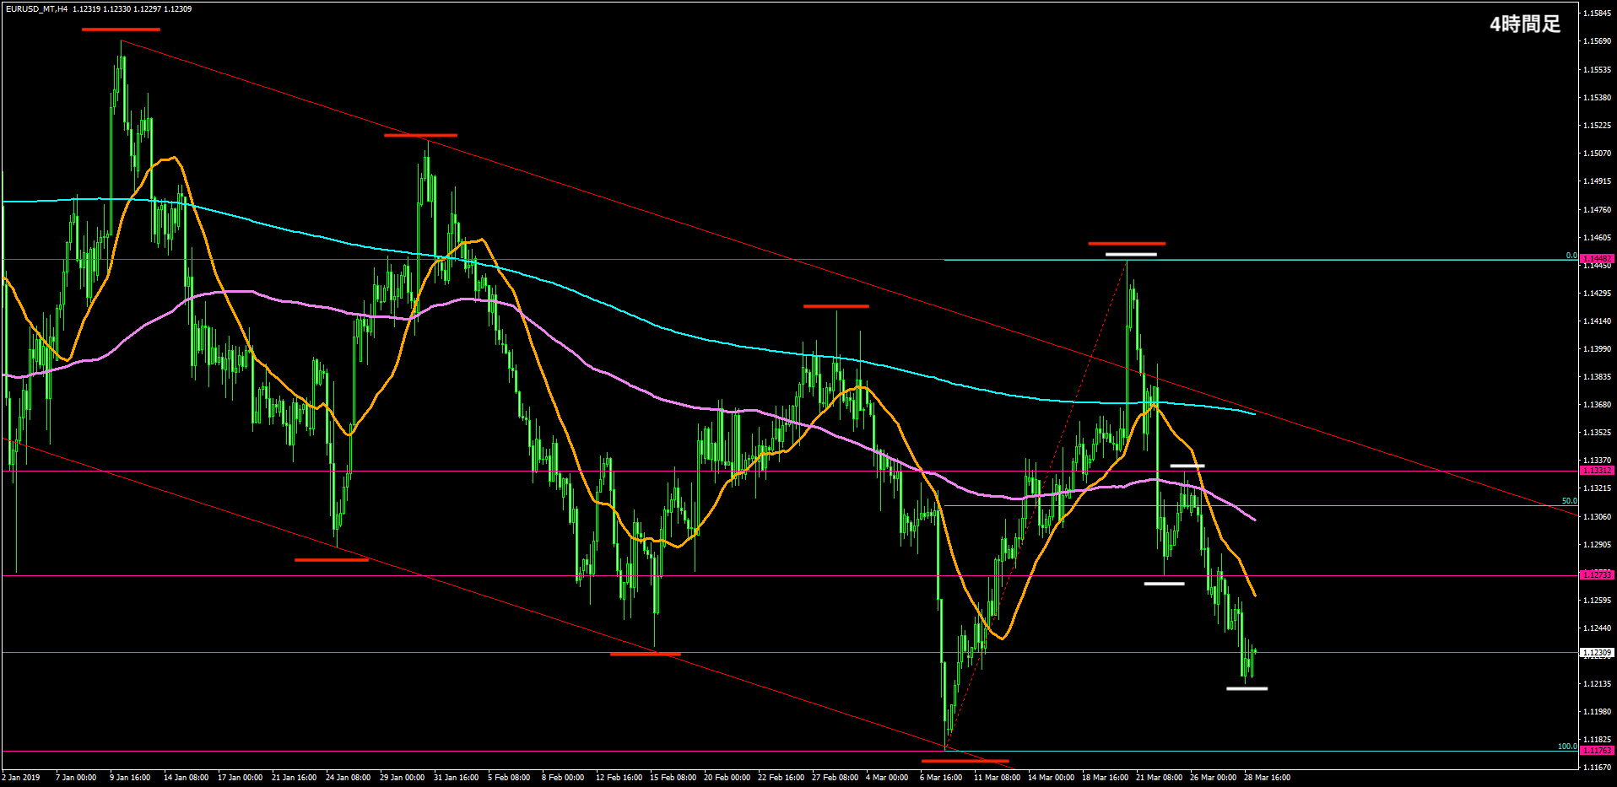
Task: Click the 1.14605 price axis label
Action: [1597, 238]
